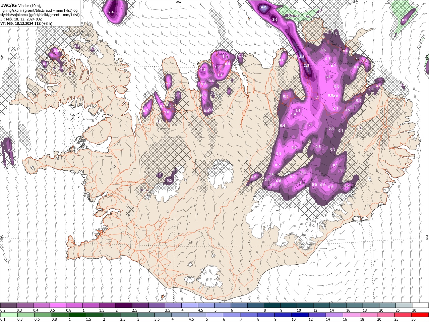429x322 pixels.
Task: Click the '0.2' label on the snow scale
Action: tap(3, 310)
